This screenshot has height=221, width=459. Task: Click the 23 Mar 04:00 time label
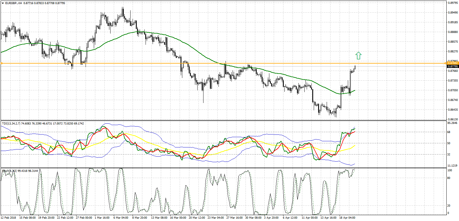[215, 218]
